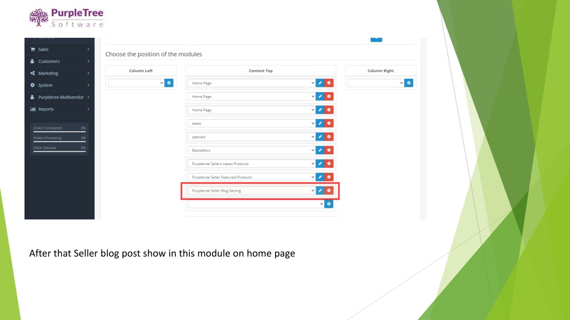Click "Choose the position of the modules" heading
Viewport: 570px width, 320px height.
tap(154, 54)
